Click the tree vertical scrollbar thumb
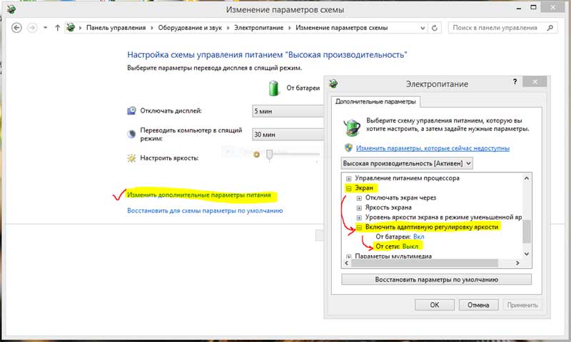Viewport: 571px width, 342px height. 527,231
